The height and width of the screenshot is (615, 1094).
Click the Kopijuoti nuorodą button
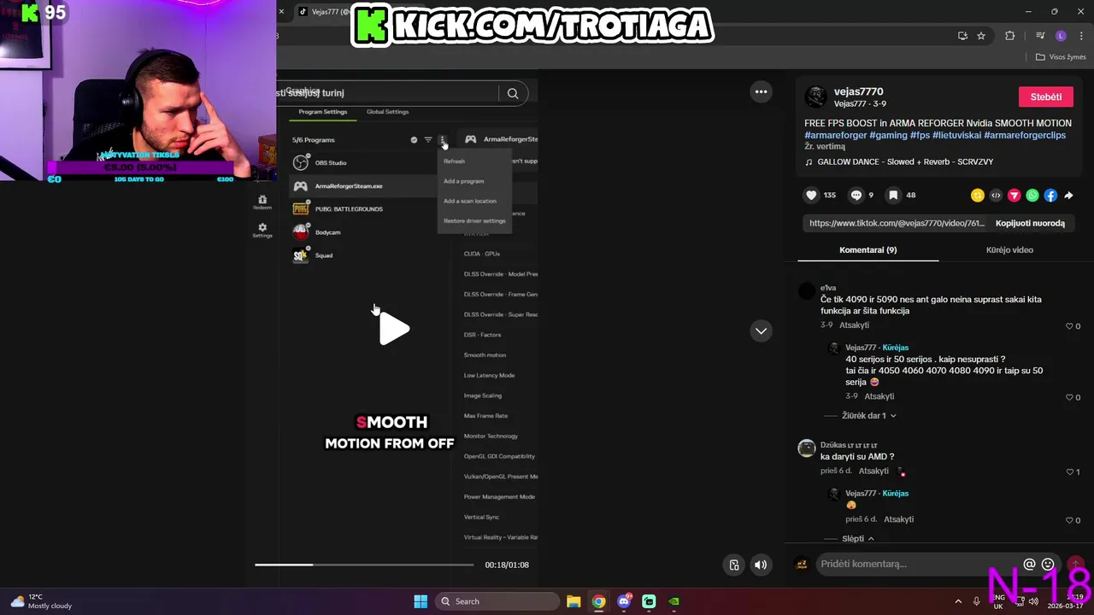1030,223
